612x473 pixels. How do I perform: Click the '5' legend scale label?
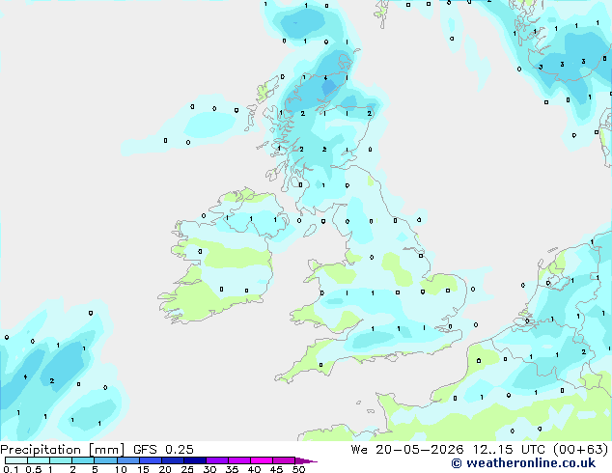95,469
